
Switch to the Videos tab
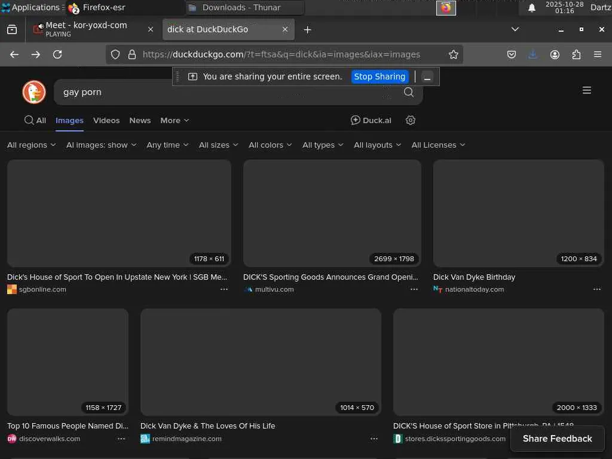[106, 121]
